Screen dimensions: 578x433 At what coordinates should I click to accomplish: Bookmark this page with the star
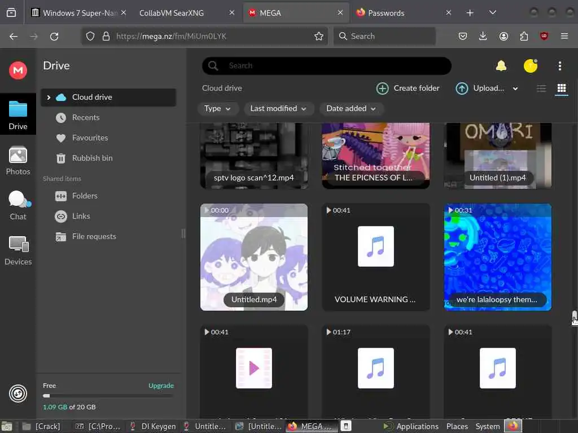[319, 36]
